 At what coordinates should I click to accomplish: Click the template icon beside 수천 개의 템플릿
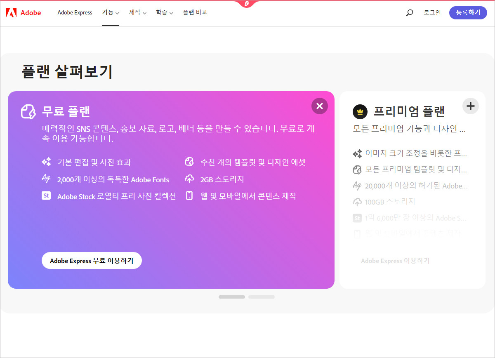tap(189, 162)
